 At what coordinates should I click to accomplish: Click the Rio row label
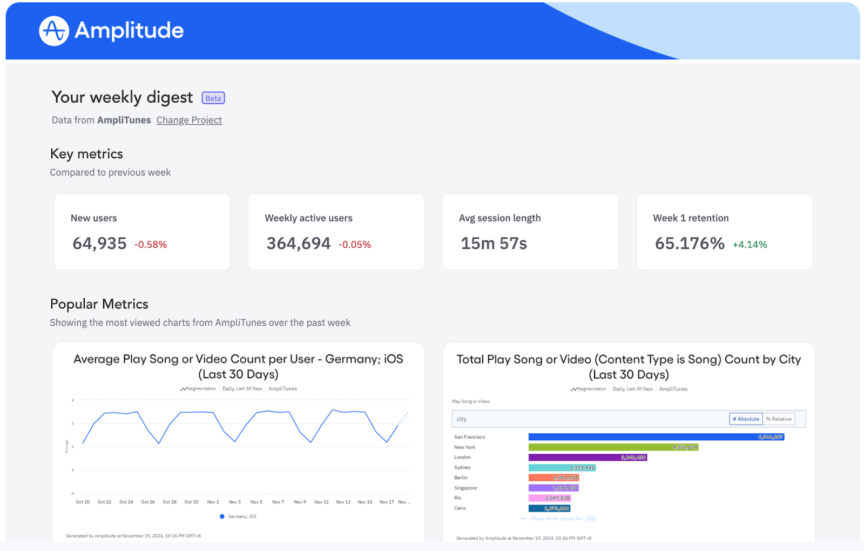pyautogui.click(x=457, y=498)
